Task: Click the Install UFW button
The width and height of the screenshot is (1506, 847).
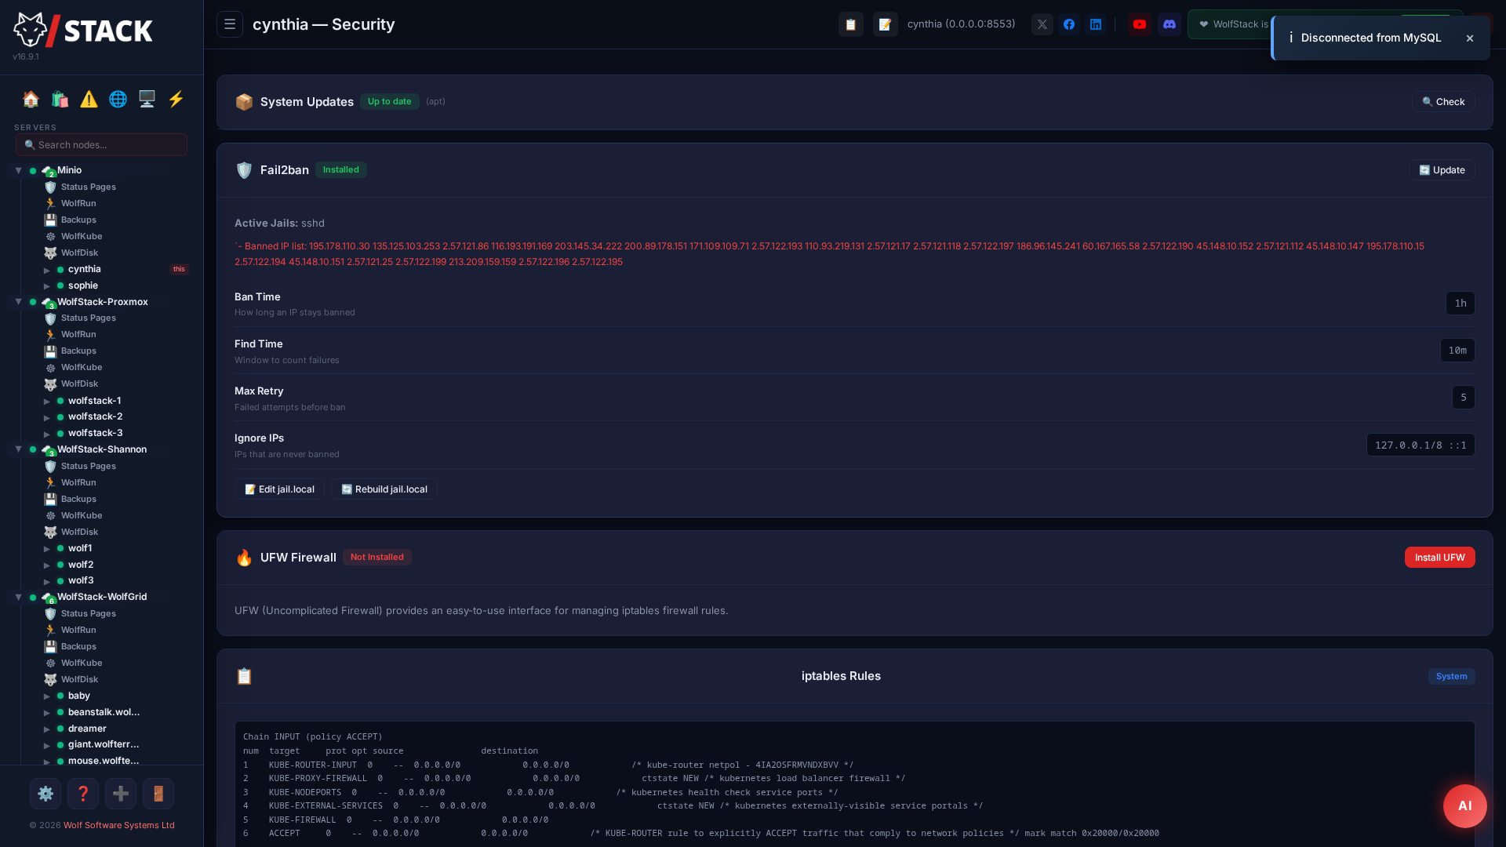Action: pos(1439,558)
